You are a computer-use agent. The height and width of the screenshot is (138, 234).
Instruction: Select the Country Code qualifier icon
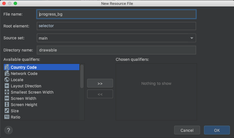pos(7,67)
